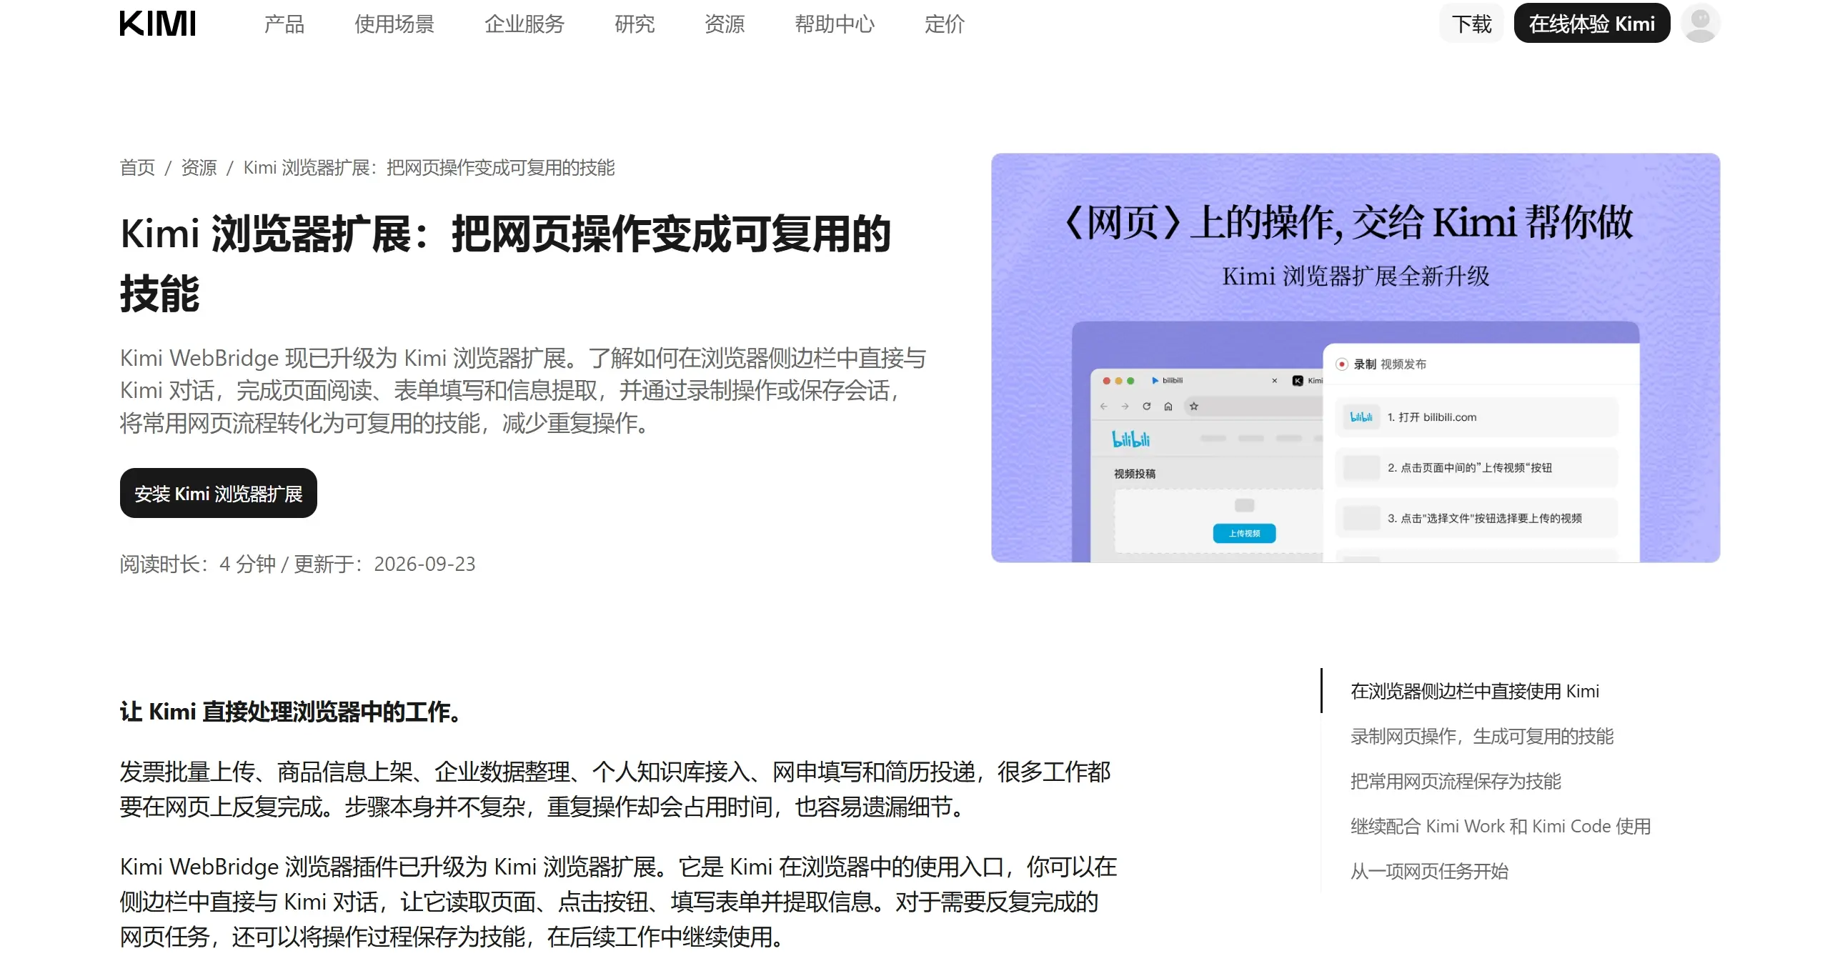Viewport: 1835px width, 976px height.
Task: Go to 首页 in the breadcrumb
Action: [x=137, y=167]
